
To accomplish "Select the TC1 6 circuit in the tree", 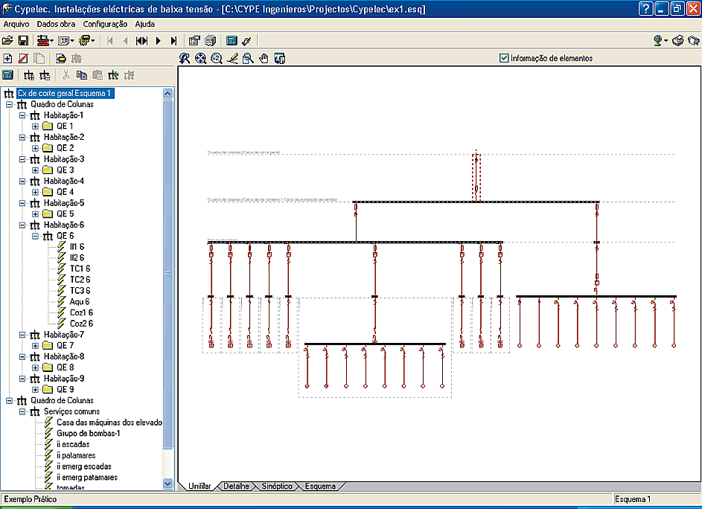I will 80,269.
